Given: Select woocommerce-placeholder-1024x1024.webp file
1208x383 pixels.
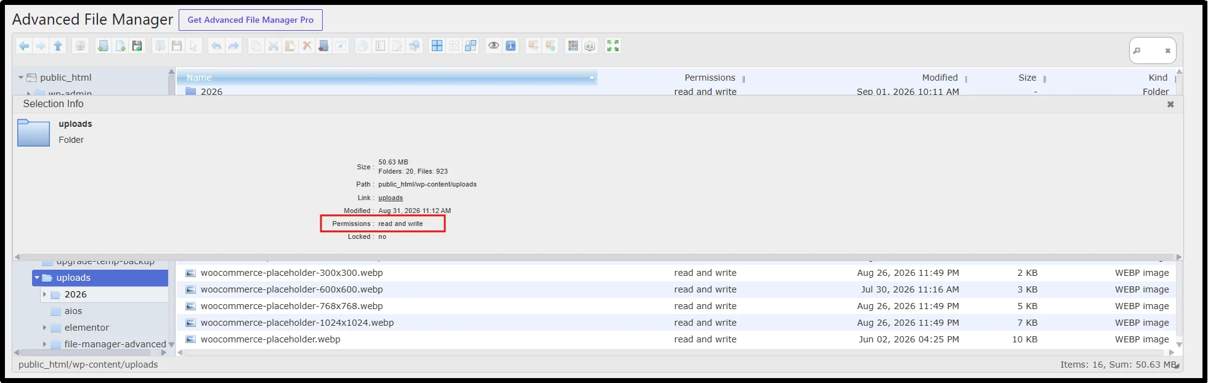Looking at the screenshot, I should [676, 323].
